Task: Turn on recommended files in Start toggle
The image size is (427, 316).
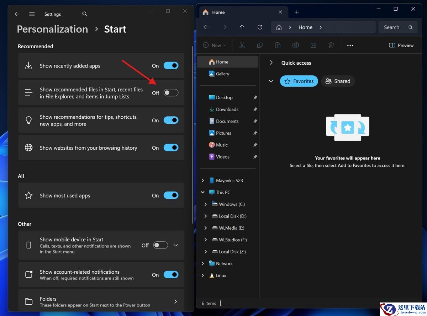Action: (171, 93)
